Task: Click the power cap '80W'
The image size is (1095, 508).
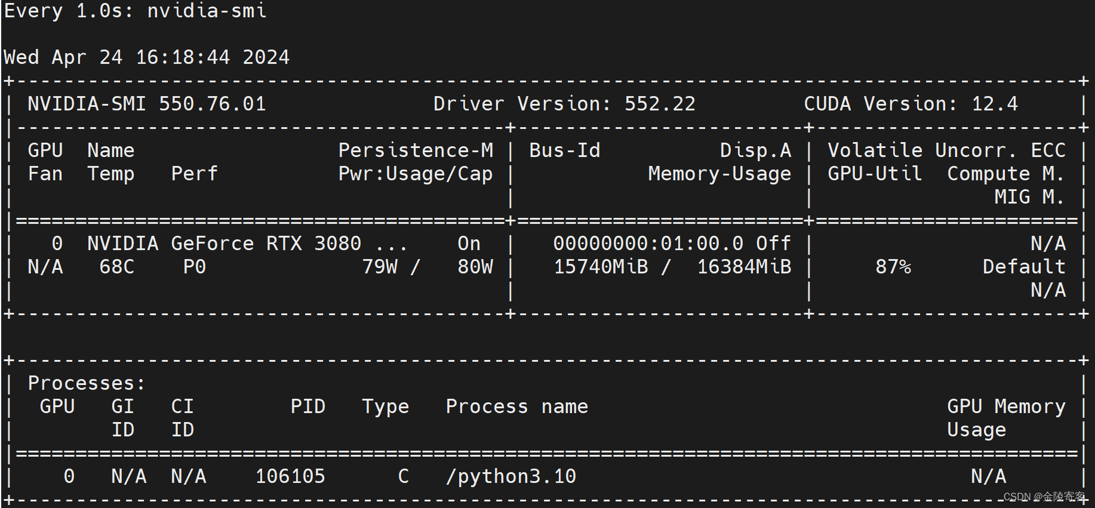Action: [x=475, y=267]
